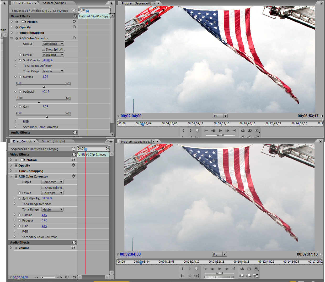325x282 pixels.
Task: Select Effect Controls tab in panel containing Volume effect
Action: (x=22, y=141)
